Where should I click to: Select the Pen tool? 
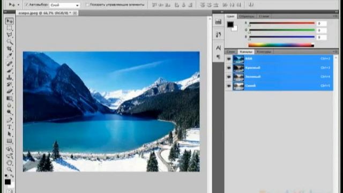pyautogui.click(x=10, y=120)
